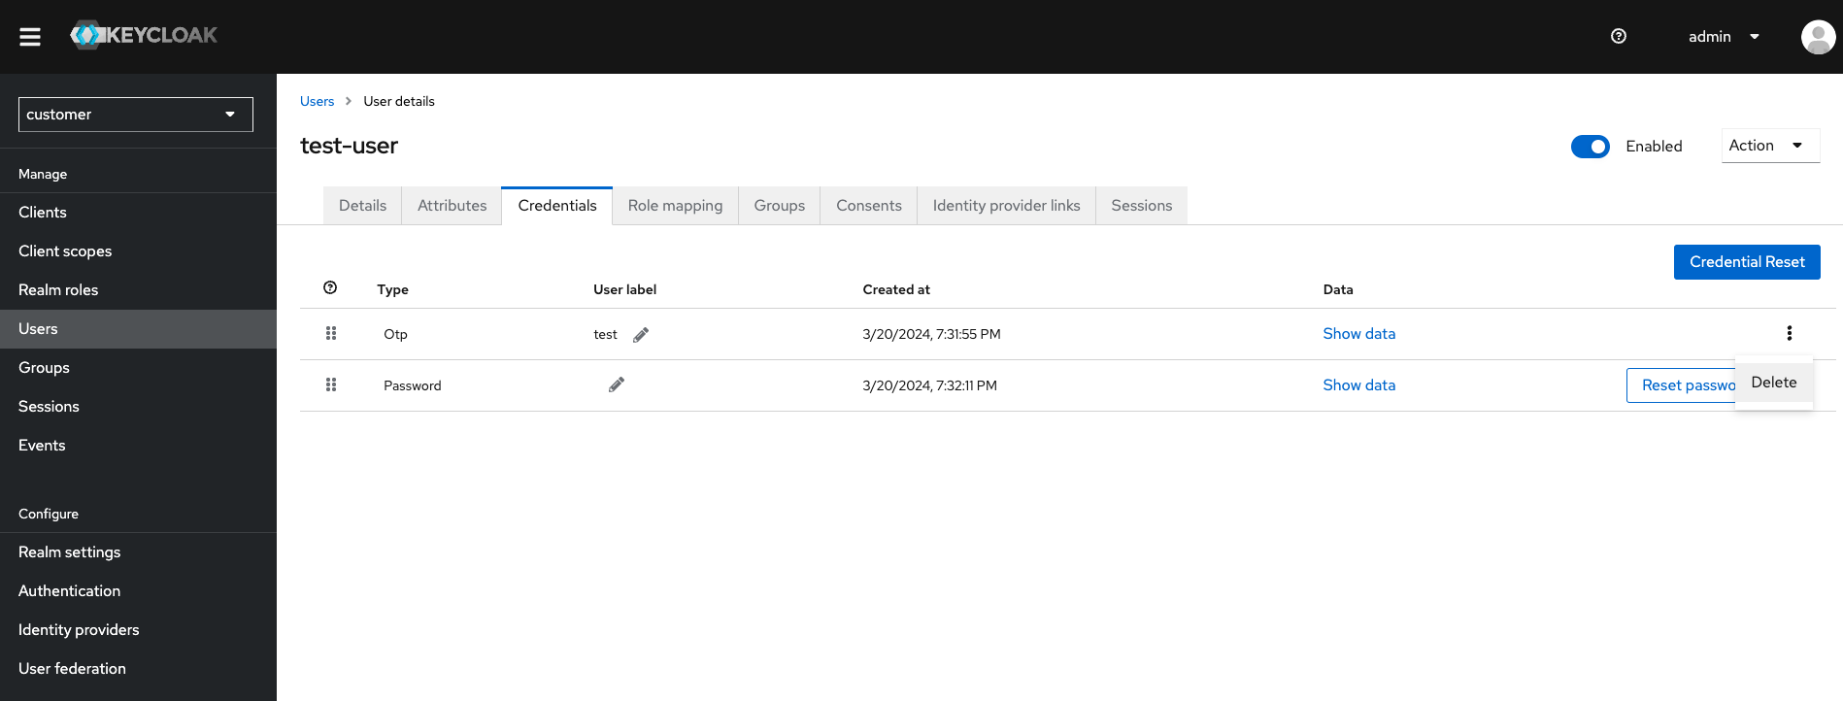Click help icon in credentials table header

click(330, 288)
